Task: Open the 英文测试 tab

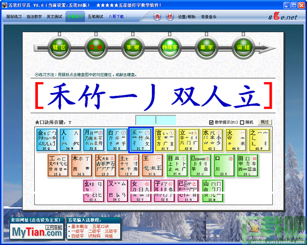Action: pyautogui.click(x=54, y=17)
